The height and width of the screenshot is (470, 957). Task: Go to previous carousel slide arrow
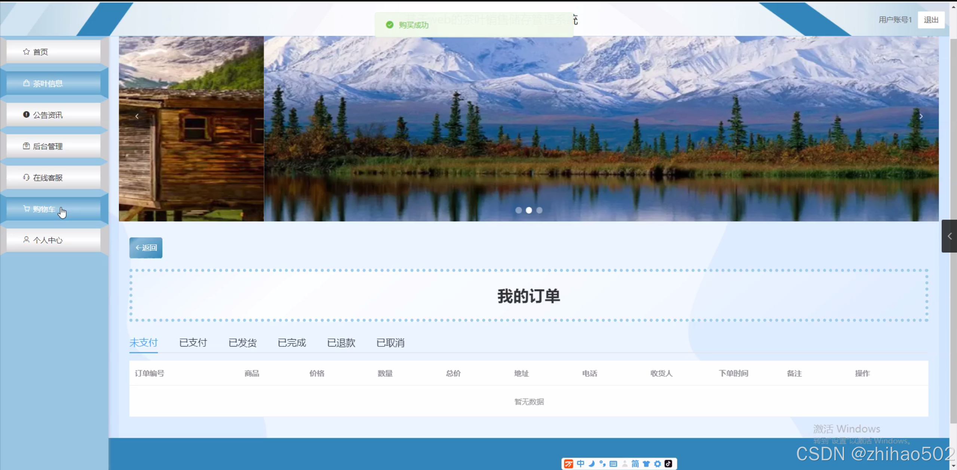tap(137, 116)
